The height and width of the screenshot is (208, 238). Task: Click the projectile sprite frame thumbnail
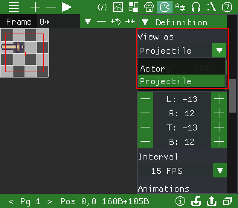click(x=24, y=53)
